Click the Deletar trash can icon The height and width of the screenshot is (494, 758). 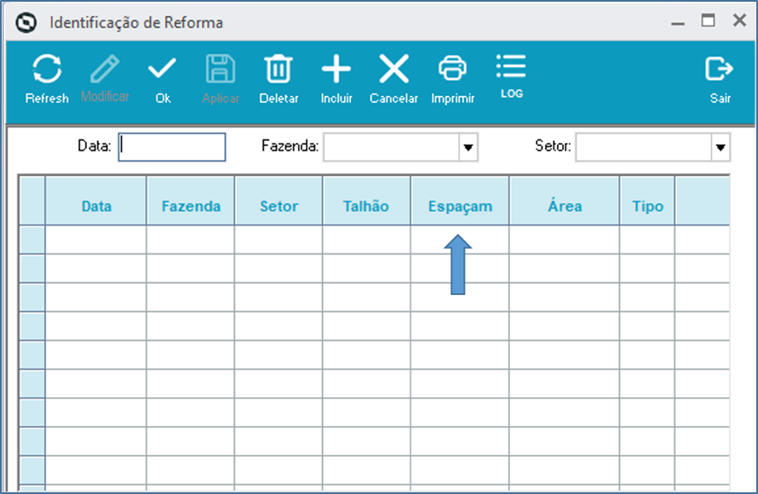[x=279, y=69]
